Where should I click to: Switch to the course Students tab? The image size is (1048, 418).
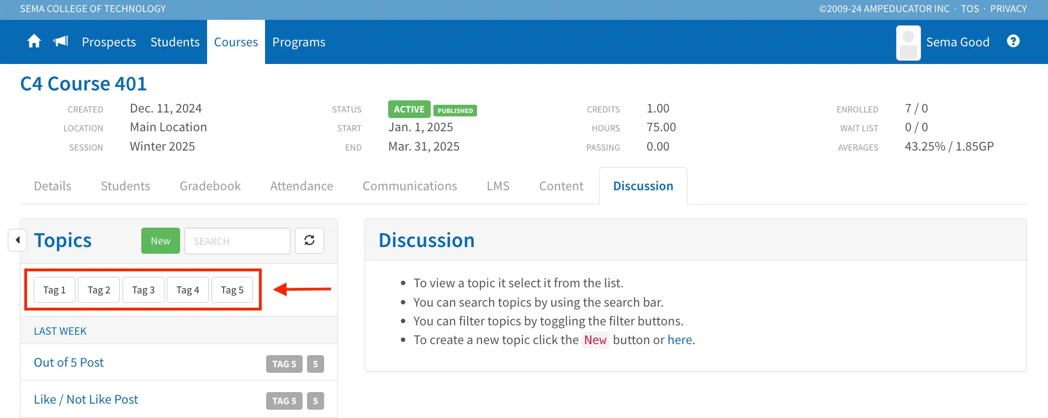125,186
